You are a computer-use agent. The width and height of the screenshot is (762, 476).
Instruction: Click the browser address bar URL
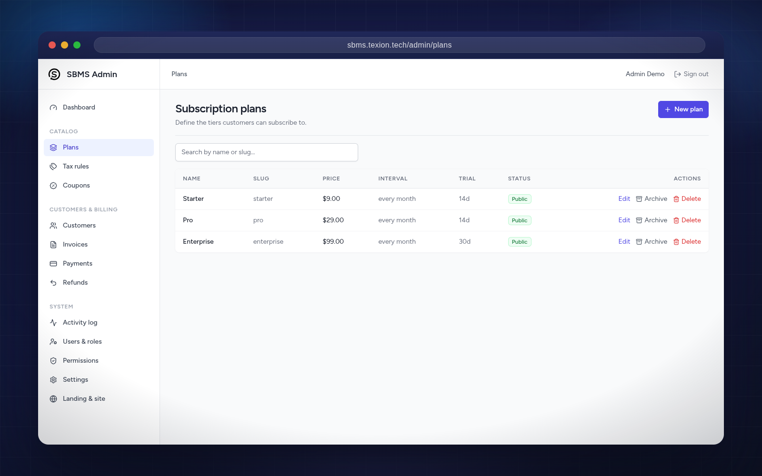[x=400, y=45]
